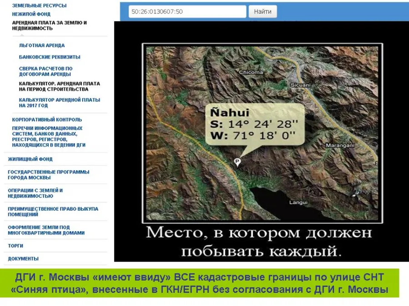This screenshot has height=306, width=409.
Task: Click the Sicuani label on the map
Action: point(300,85)
